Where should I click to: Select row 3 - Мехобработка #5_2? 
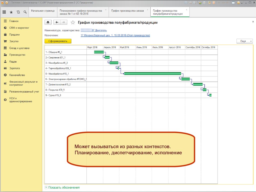click(x=66, y=63)
